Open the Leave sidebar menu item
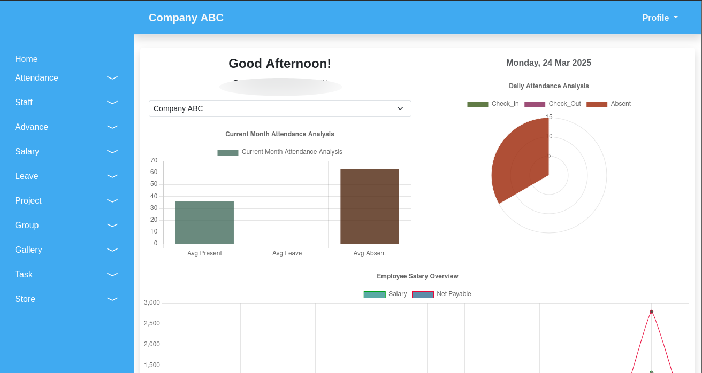The height and width of the screenshot is (373, 702). click(x=27, y=176)
